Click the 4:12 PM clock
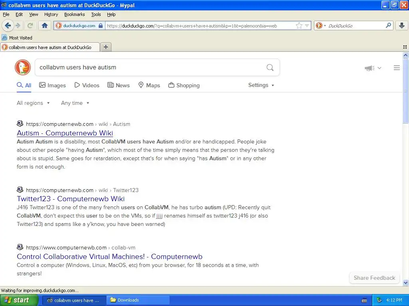Viewport: 409px width, 306px height. click(x=394, y=300)
